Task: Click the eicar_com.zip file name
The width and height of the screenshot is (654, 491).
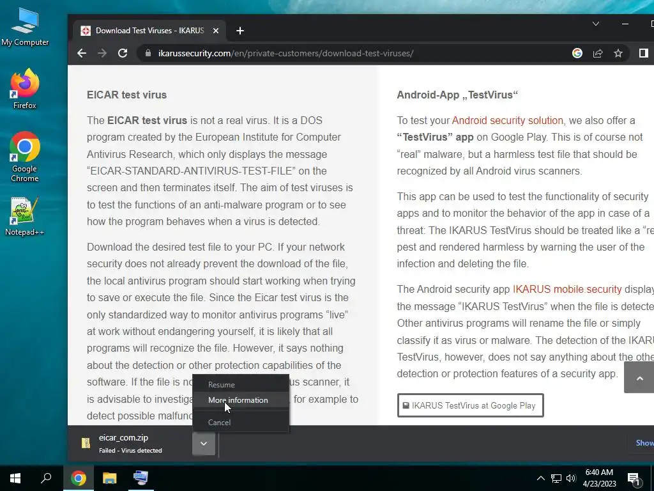Action: (123, 437)
